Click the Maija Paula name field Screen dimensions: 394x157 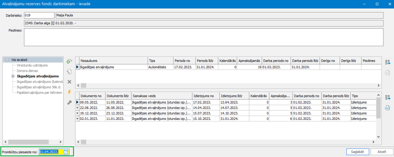tap(220, 15)
